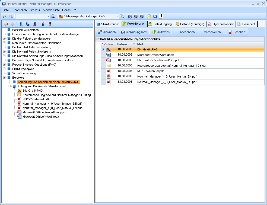Click the magnifier preview icon after the file dropdown
The image size is (267, 205).
(x=122, y=16)
